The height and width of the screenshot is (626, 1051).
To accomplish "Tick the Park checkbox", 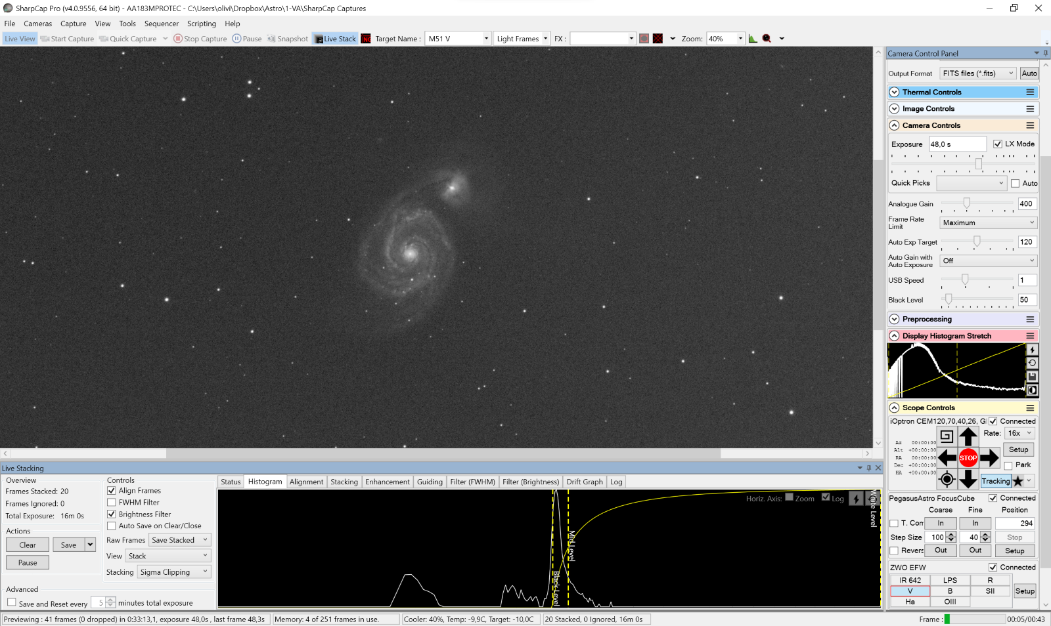I will point(1008,465).
